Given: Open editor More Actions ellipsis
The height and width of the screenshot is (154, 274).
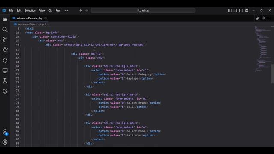Looking at the screenshot, I should click(269, 18).
